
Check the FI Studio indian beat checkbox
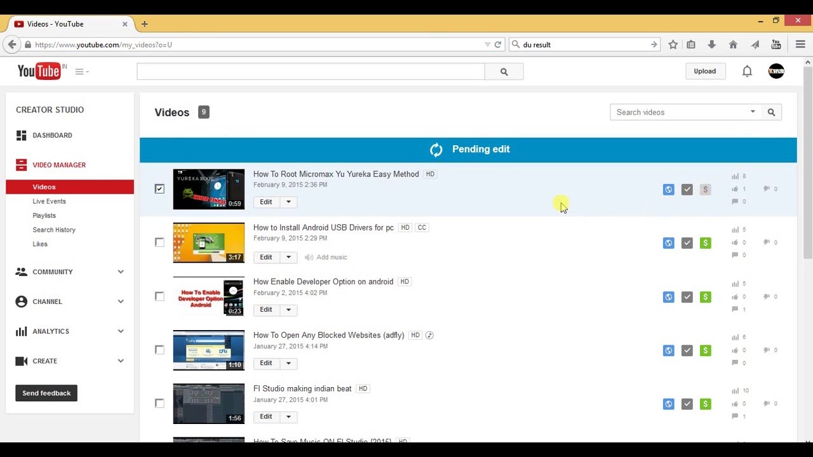(x=159, y=403)
